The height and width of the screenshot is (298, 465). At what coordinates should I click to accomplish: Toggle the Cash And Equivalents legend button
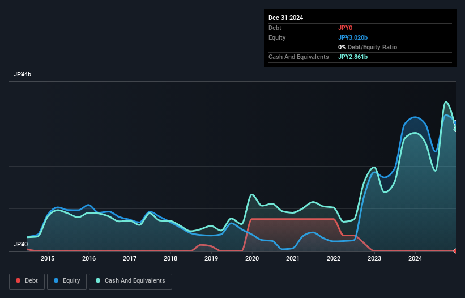(x=130, y=281)
